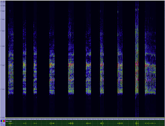Image resolution: width=165 pixels, height=126 pixels.
Task: Click the green waveform overview strip
Action: click(x=85, y=123)
